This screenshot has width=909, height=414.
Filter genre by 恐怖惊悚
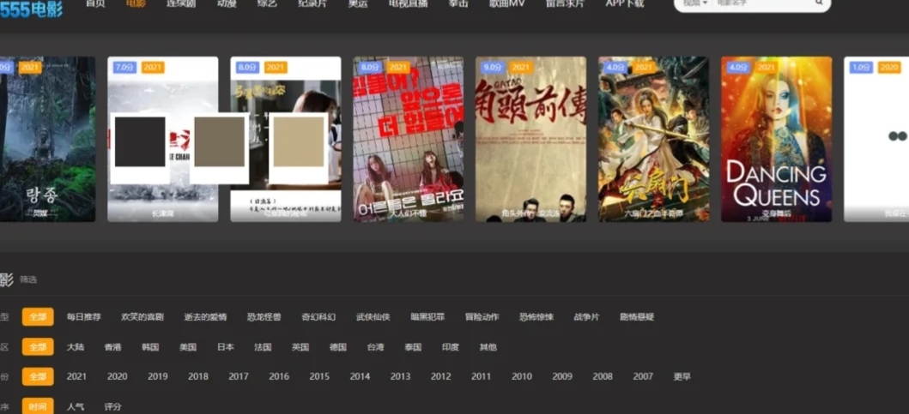pos(536,317)
